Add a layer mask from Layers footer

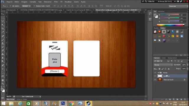point(170,100)
